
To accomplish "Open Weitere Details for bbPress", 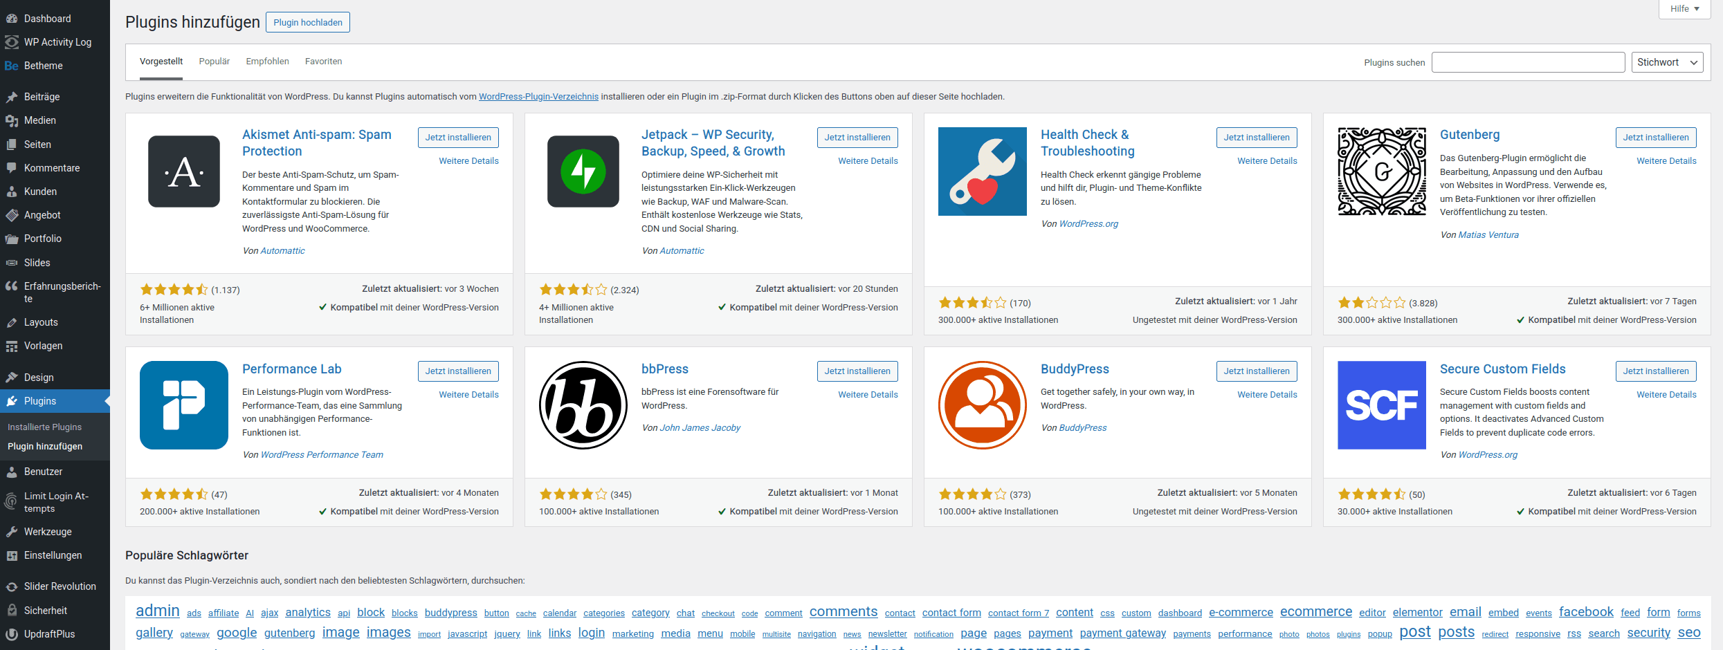I will 868,395.
